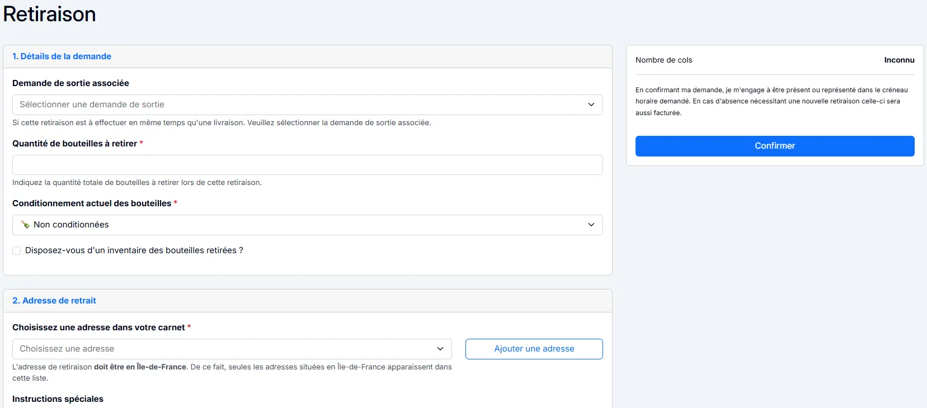Select the '2. Adresse de retrait' section header

tap(54, 301)
